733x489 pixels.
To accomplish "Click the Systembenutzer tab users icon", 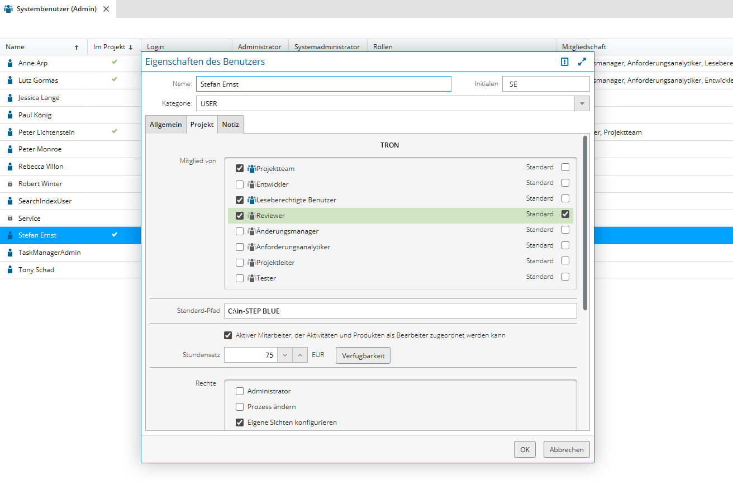I will pos(8,9).
